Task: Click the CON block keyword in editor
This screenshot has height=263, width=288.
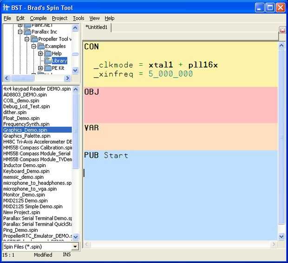Action: click(92, 47)
